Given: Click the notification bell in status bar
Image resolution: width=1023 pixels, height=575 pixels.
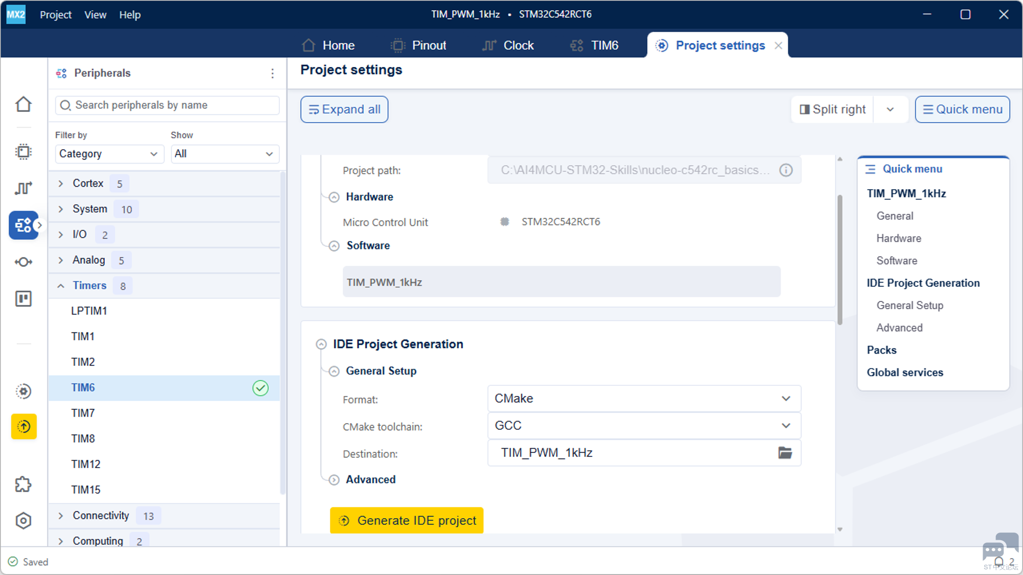Looking at the screenshot, I should (999, 561).
